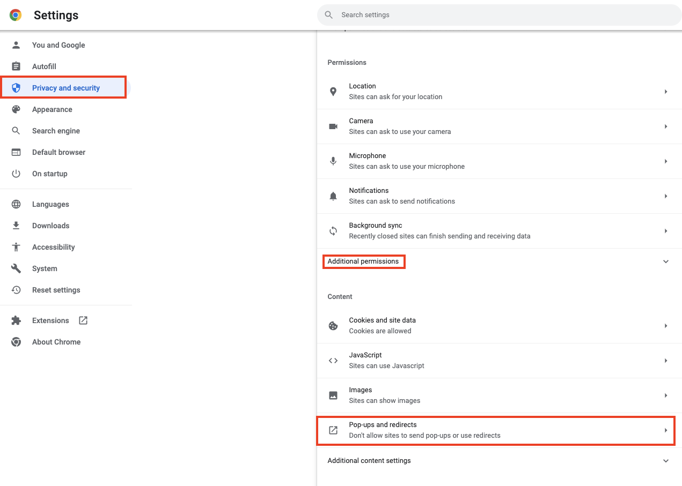Click the Autofill clipboard icon
The width and height of the screenshot is (682, 486).
16,66
